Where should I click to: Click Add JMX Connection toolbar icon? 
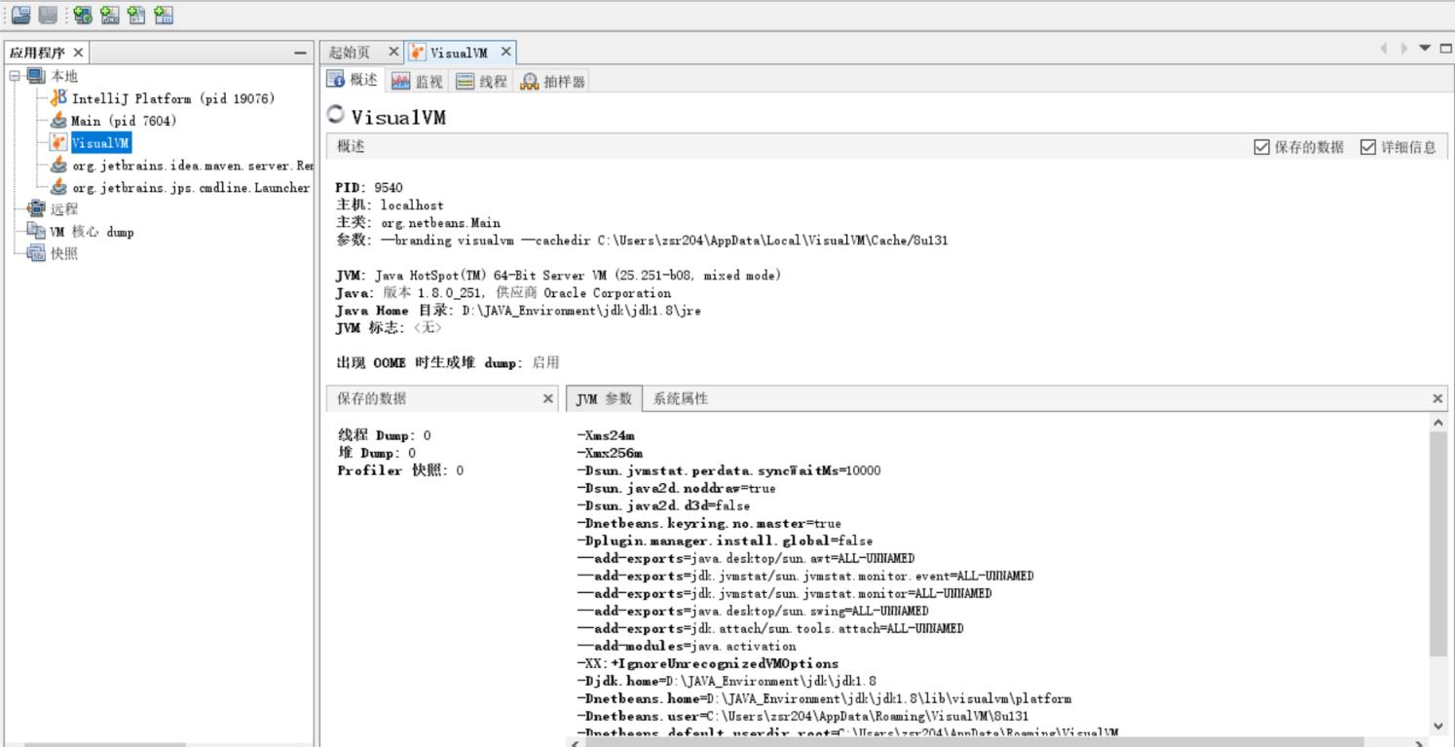(111, 15)
